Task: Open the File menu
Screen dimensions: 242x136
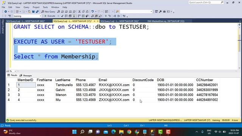Action: tap(3, 7)
